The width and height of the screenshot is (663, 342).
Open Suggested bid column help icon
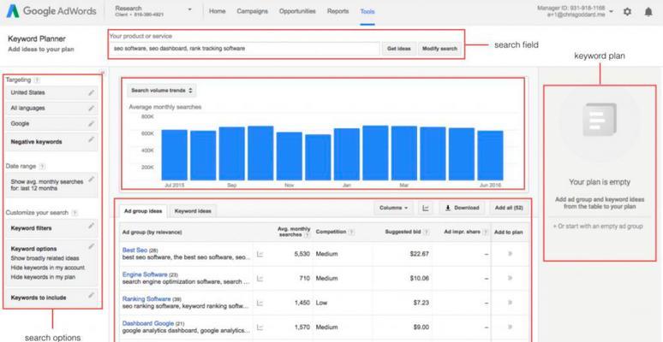point(427,233)
